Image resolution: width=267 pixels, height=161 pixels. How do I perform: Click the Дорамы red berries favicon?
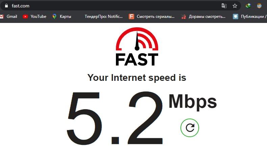pos(184,17)
